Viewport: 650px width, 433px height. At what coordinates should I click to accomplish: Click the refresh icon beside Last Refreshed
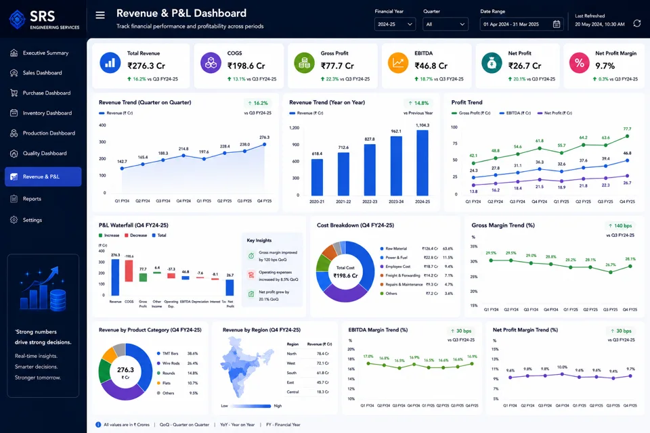[636, 24]
